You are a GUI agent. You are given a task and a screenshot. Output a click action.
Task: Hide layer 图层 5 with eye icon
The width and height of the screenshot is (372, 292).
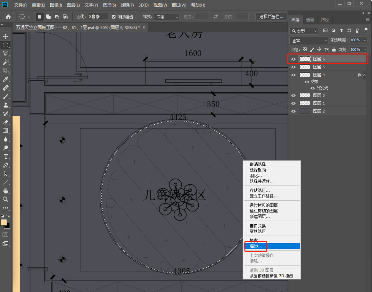pos(293,67)
